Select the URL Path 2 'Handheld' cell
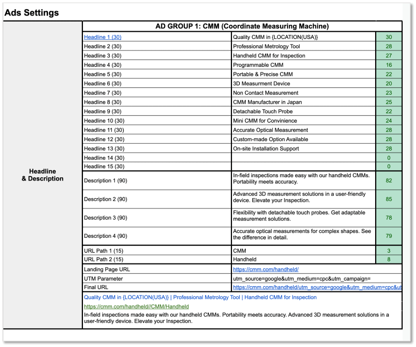 (x=303, y=259)
